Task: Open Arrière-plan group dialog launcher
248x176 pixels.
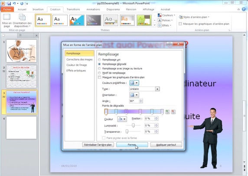Action: (229, 30)
